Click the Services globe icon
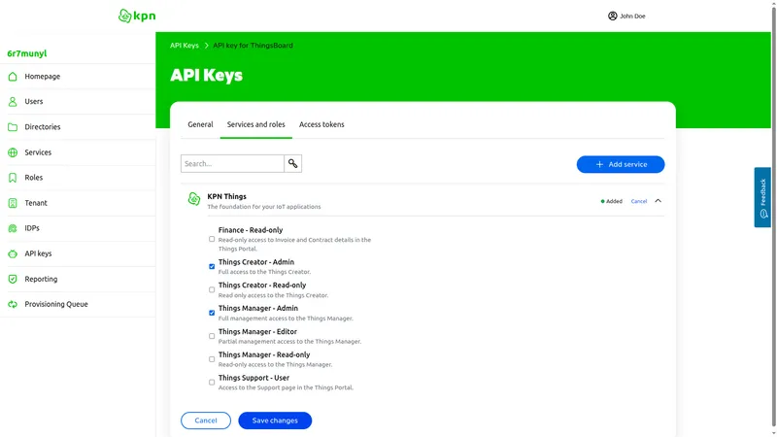 click(x=13, y=152)
